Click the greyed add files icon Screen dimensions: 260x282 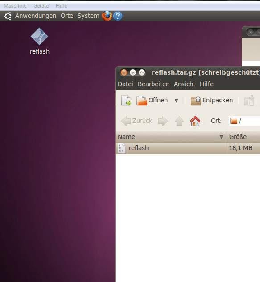tap(249, 101)
